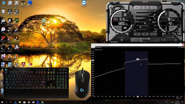This screenshot has height=104, width=185.
Task: Select the Nex Machina desktop shortcut
Action: pos(3,39)
